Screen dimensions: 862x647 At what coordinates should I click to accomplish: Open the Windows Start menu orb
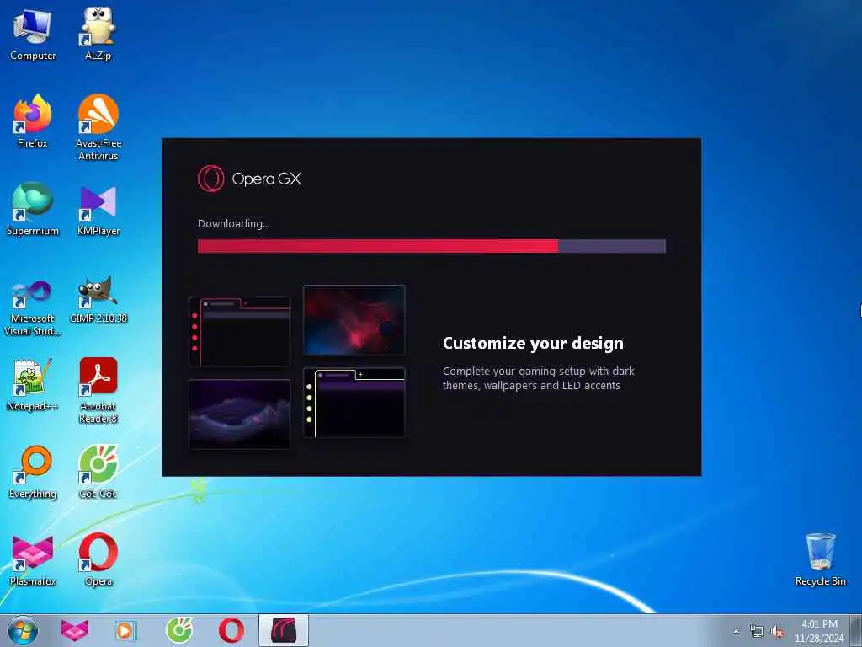pos(23,630)
